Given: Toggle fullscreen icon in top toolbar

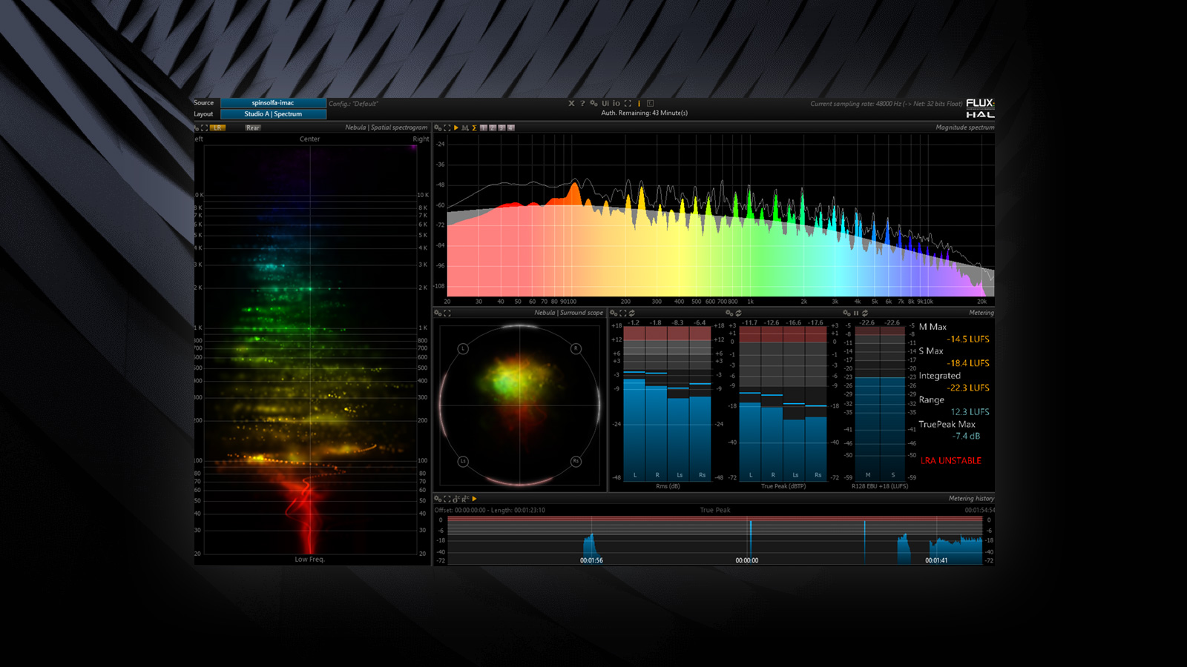Looking at the screenshot, I should pyautogui.click(x=628, y=103).
